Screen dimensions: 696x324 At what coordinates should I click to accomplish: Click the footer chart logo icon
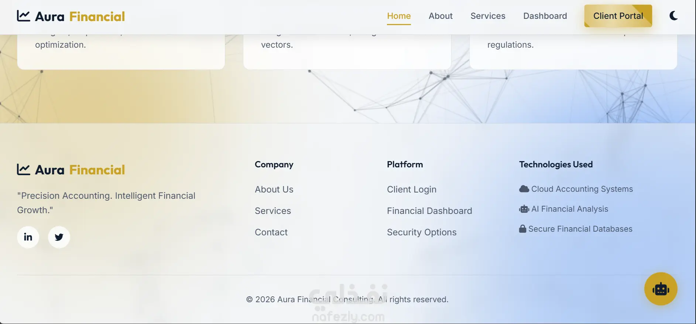click(x=24, y=170)
